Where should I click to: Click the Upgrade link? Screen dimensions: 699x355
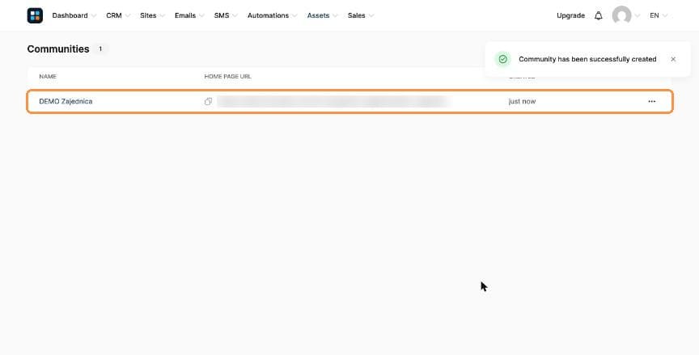click(570, 15)
